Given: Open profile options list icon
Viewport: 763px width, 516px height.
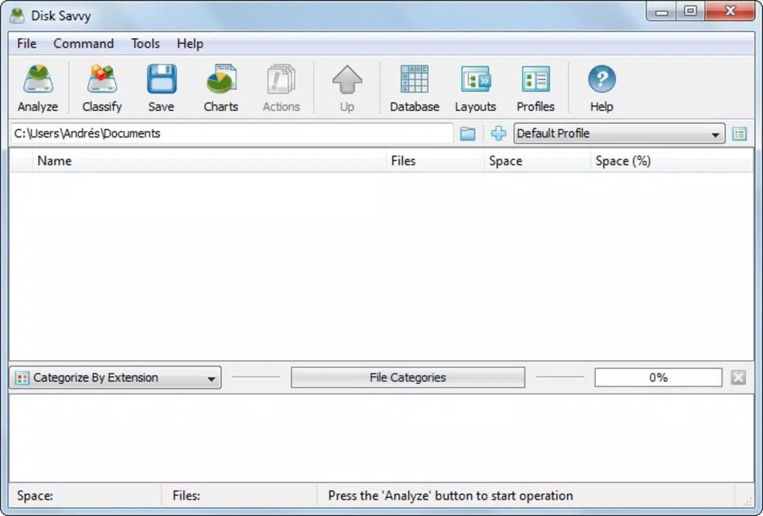Looking at the screenshot, I should [x=739, y=134].
